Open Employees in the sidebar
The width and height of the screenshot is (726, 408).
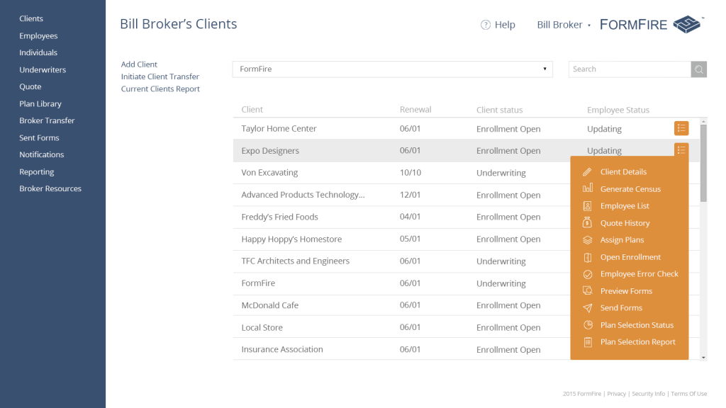(38, 35)
